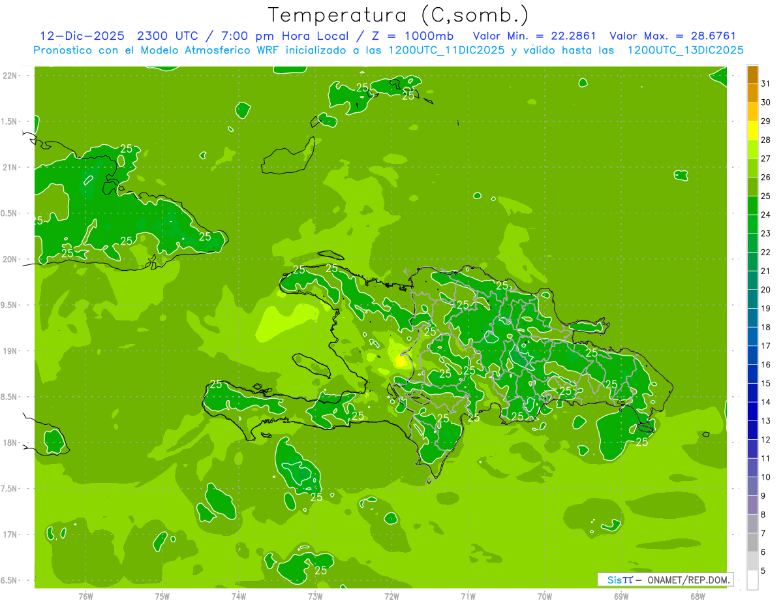This screenshot has height=605, width=783.
Task: Click the "23" label on the color scale
Action: tap(766, 234)
